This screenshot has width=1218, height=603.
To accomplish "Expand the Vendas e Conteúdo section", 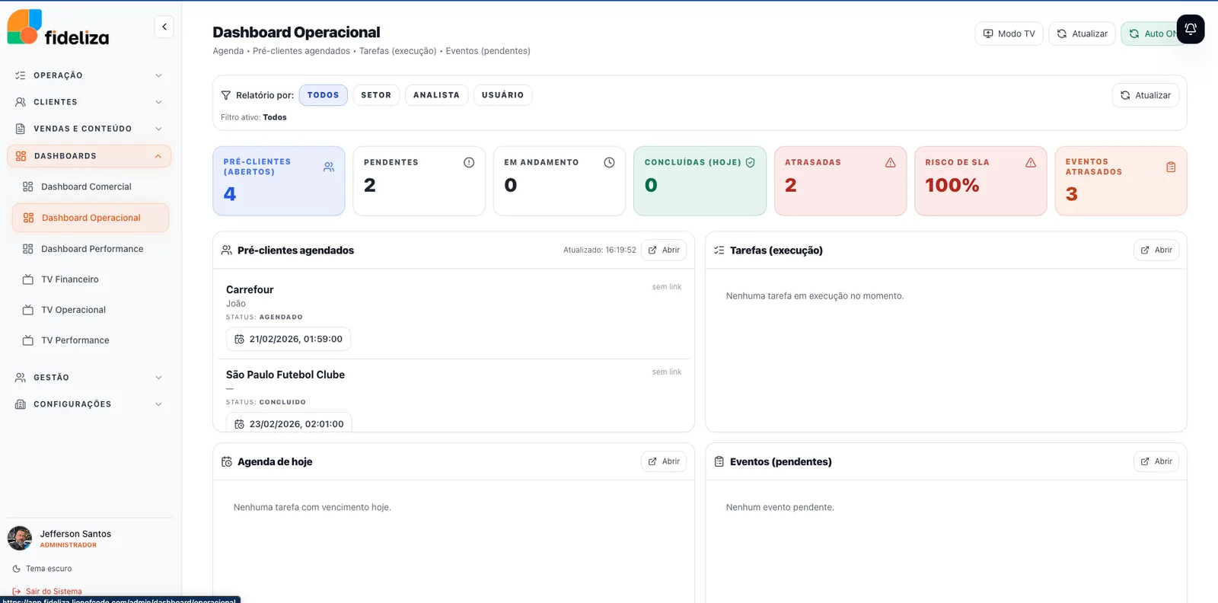I will 89,129.
